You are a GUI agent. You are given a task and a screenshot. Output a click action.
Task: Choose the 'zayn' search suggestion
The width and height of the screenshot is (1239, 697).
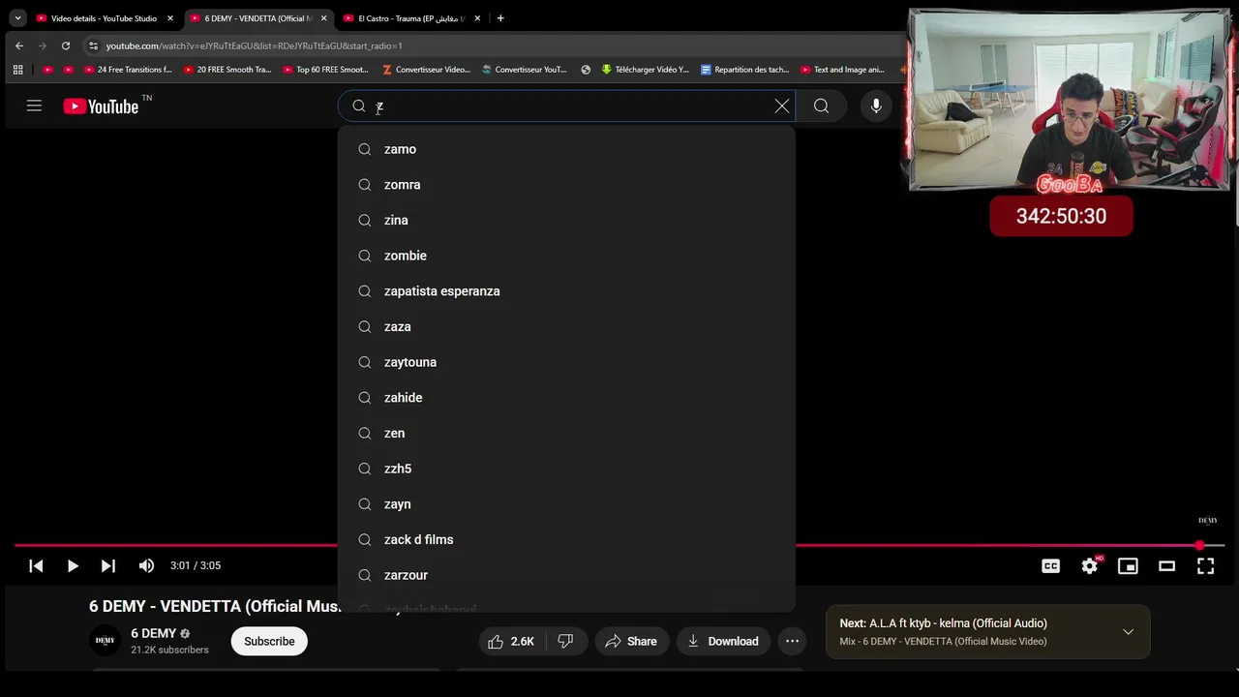point(566,504)
